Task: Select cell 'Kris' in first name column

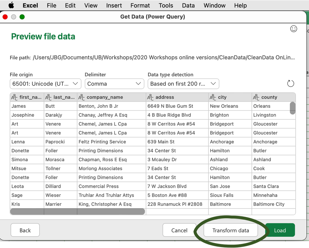Action: pos(27,204)
